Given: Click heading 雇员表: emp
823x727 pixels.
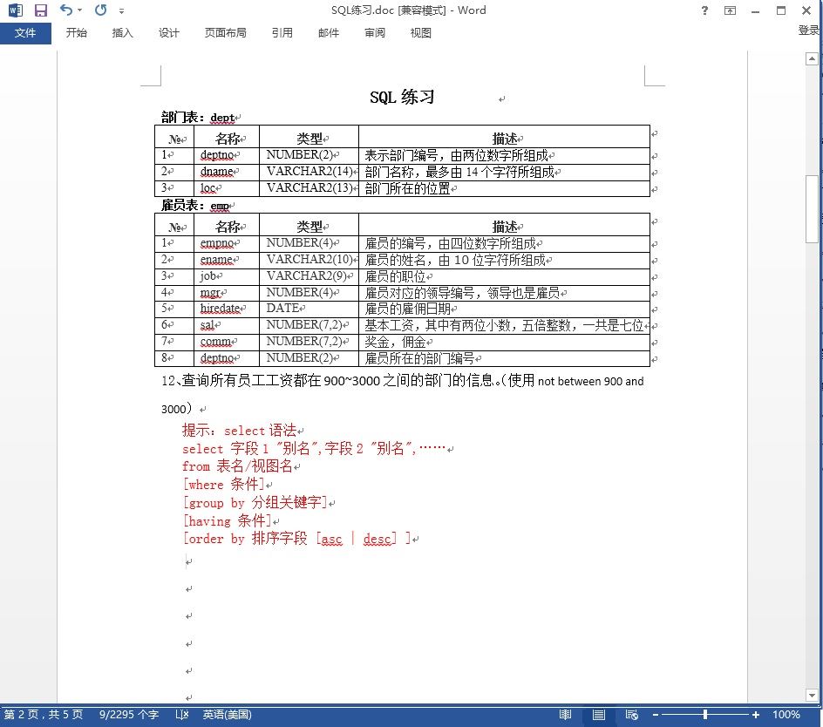Looking at the screenshot, I should tap(195, 206).
